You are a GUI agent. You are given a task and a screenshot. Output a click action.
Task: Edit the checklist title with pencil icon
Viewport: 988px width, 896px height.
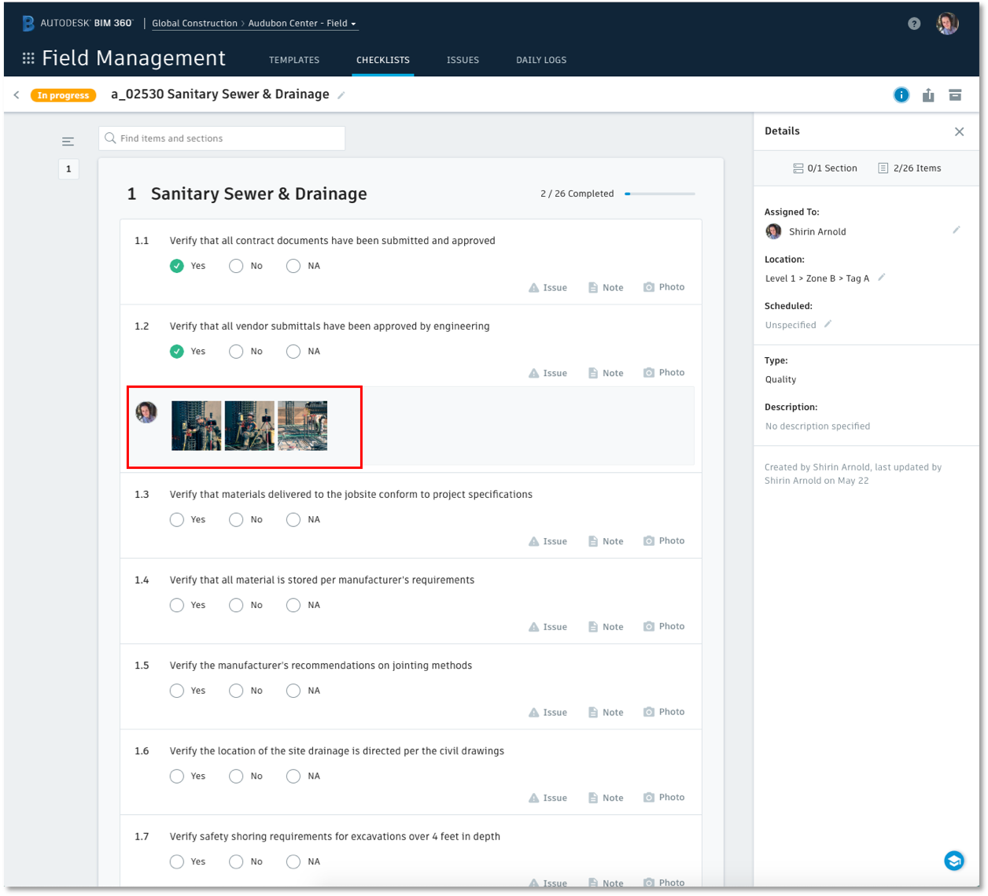point(341,95)
